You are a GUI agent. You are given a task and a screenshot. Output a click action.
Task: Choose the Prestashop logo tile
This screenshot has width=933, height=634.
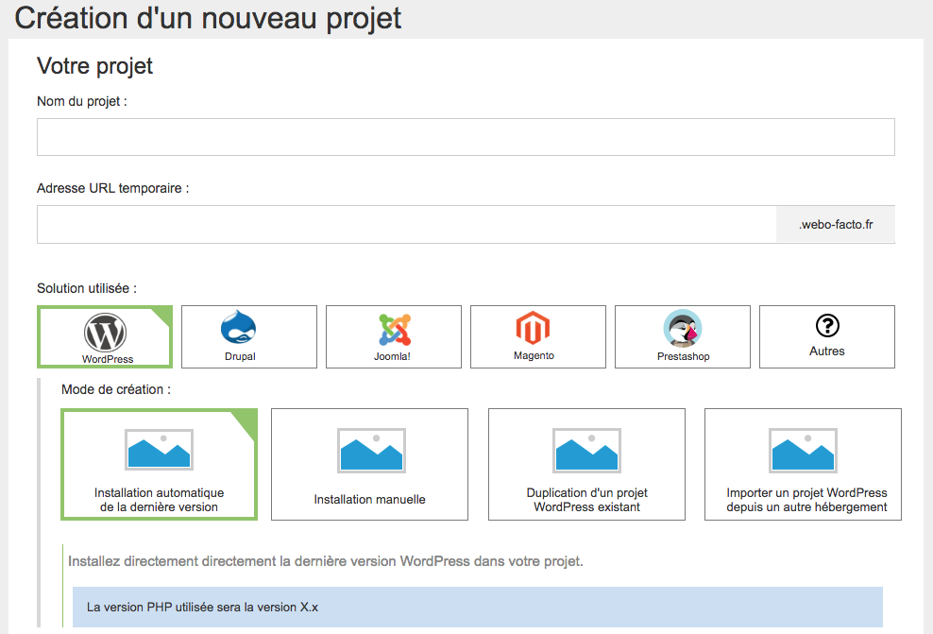683,328
